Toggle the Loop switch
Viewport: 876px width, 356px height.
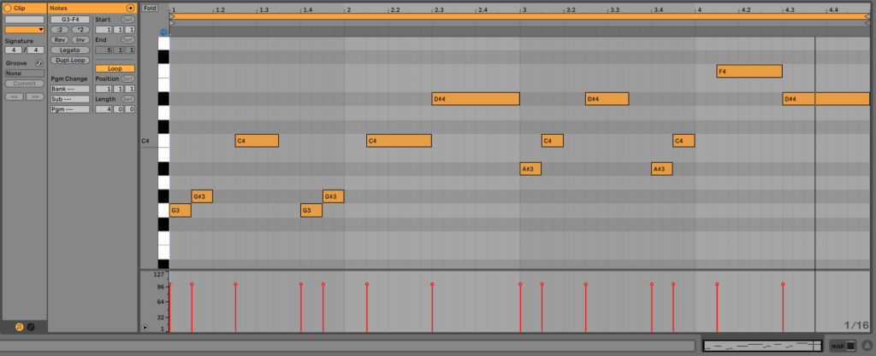(115, 68)
